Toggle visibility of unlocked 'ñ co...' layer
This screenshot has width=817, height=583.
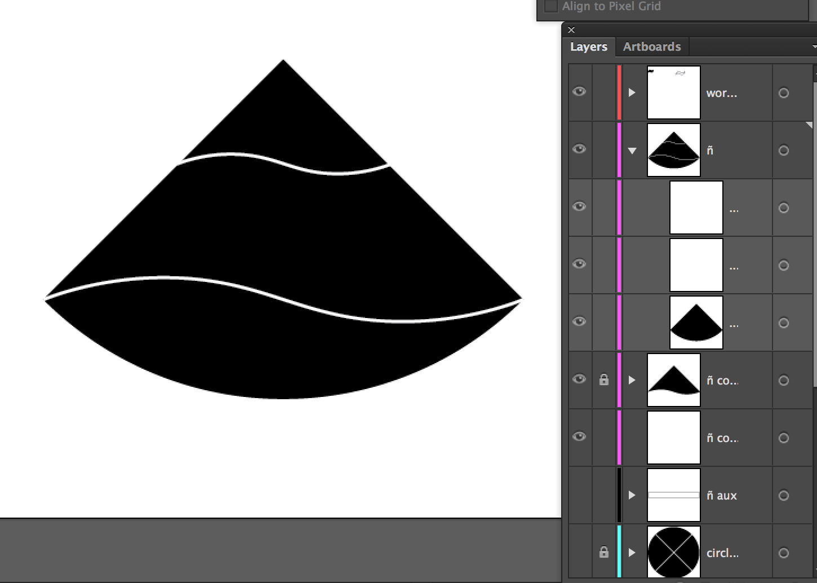579,437
